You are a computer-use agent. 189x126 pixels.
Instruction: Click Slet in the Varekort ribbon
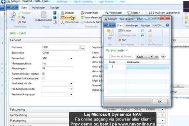(x=22, y=22)
